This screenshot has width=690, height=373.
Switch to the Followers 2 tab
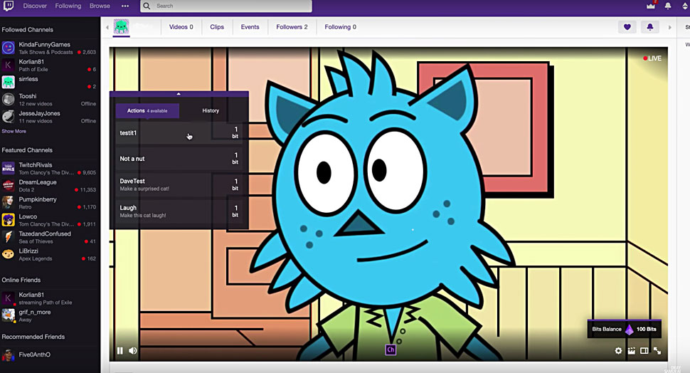pyautogui.click(x=292, y=27)
